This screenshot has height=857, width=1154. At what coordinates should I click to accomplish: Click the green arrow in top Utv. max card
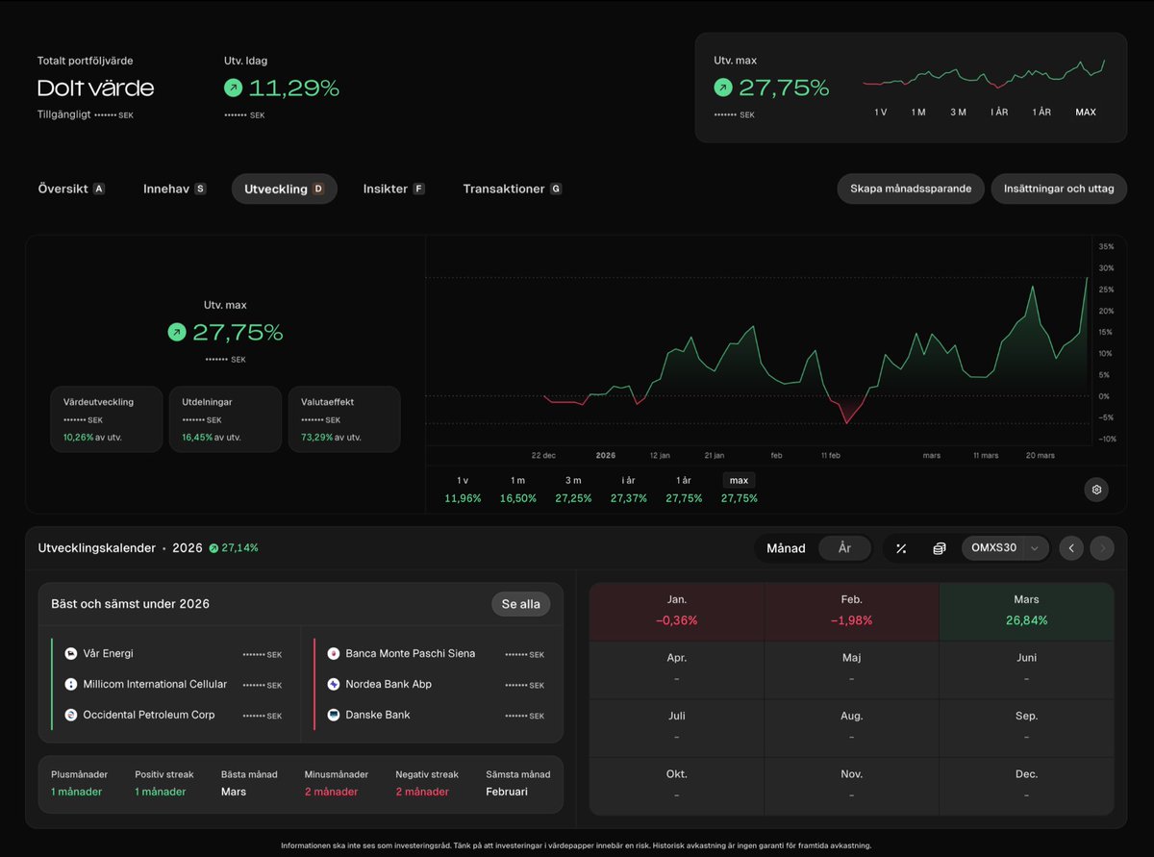[x=723, y=88]
